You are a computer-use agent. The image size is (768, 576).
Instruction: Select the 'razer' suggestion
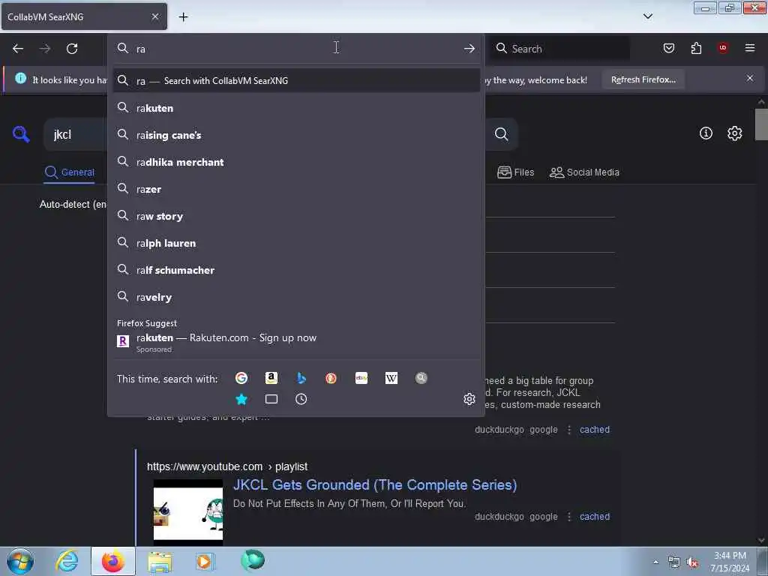(x=296, y=189)
